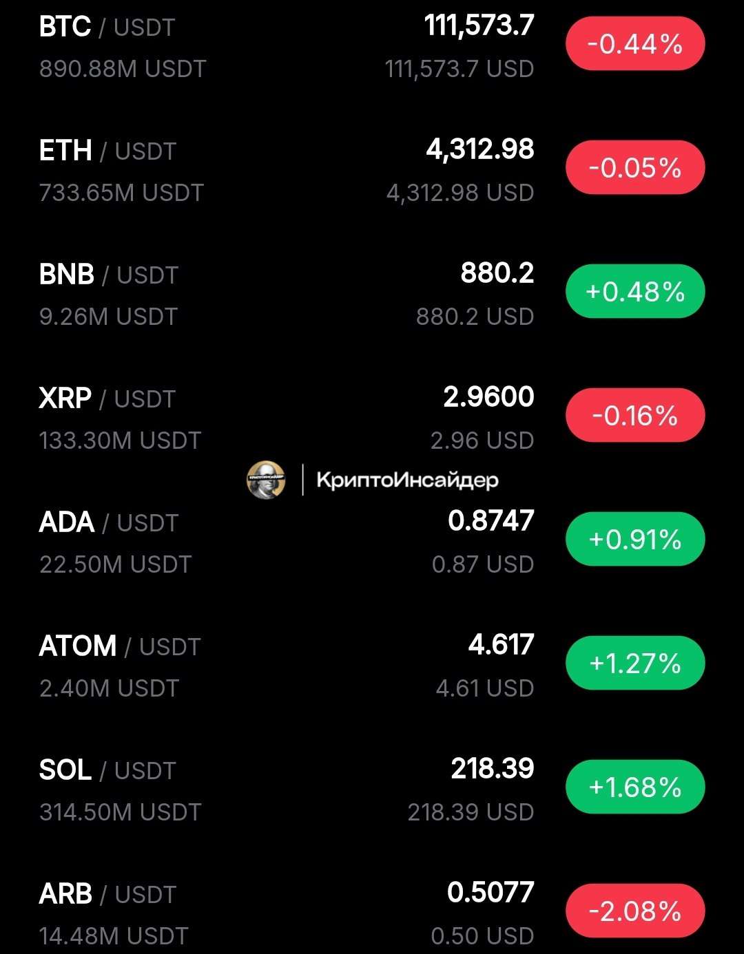Click the КриптоИнсайдер watermark text
Viewport: 744px width, 954px height.
click(x=407, y=480)
